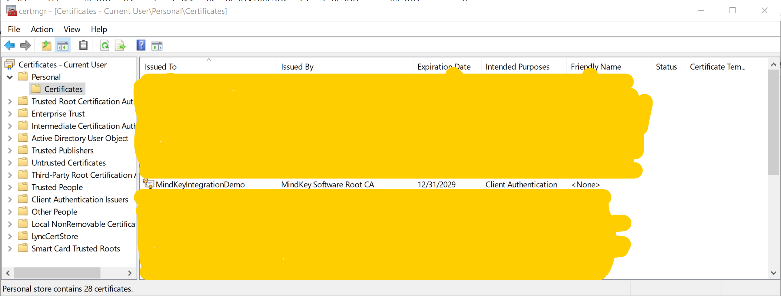Toggle Show/Hide Console Tree icon
This screenshot has width=781, height=296.
click(x=63, y=46)
